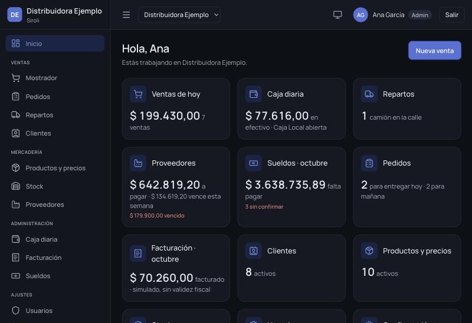Click the $ 70.260,00 facturado amount
Screen dimensions: 472x323
[x=161, y=278]
